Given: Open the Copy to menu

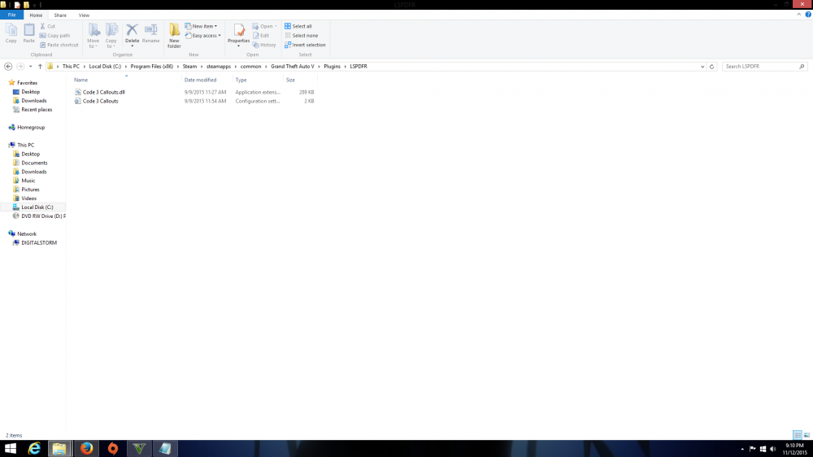Looking at the screenshot, I should 111,36.
